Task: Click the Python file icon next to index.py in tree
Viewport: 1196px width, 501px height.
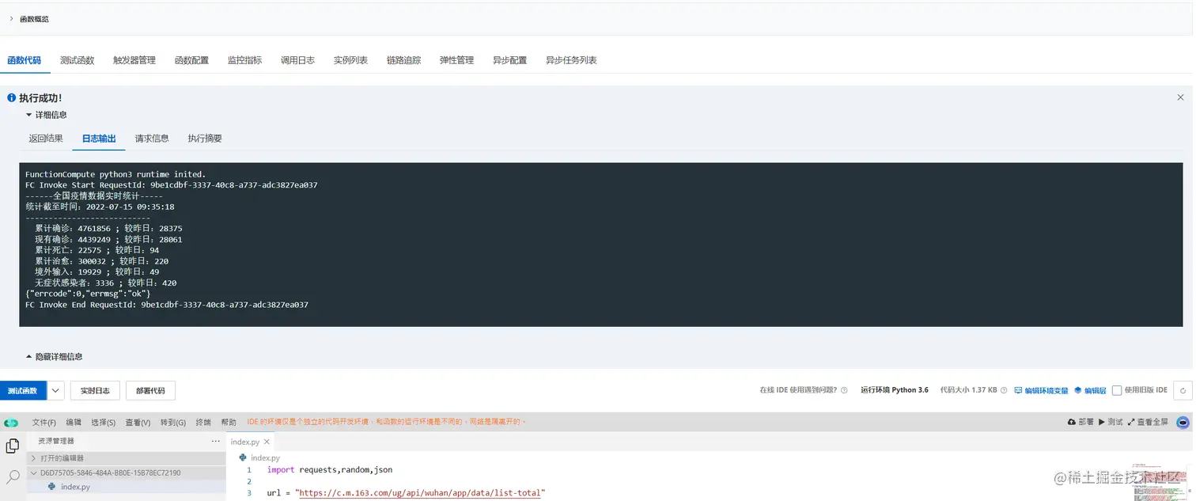Action: pos(52,487)
